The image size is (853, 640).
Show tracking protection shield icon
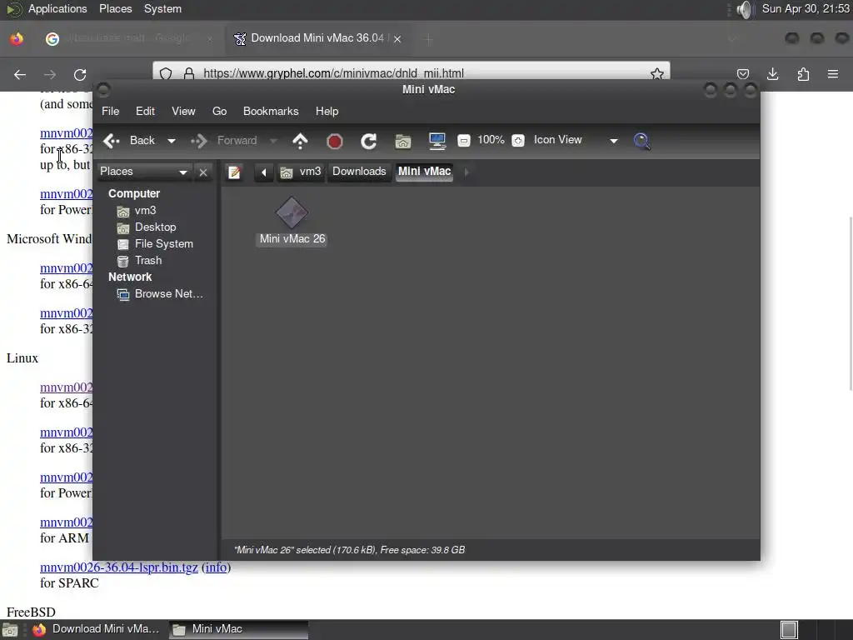point(166,74)
